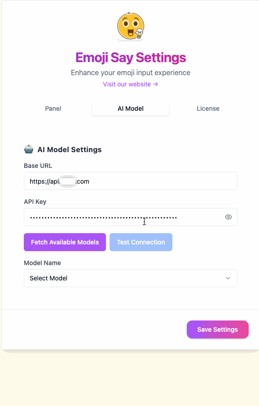Open the Select Model combo box
Screen dimensions: 259x406
point(131,278)
